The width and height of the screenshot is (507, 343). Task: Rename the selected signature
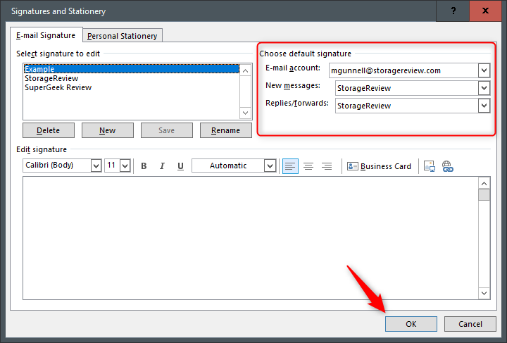coord(226,130)
